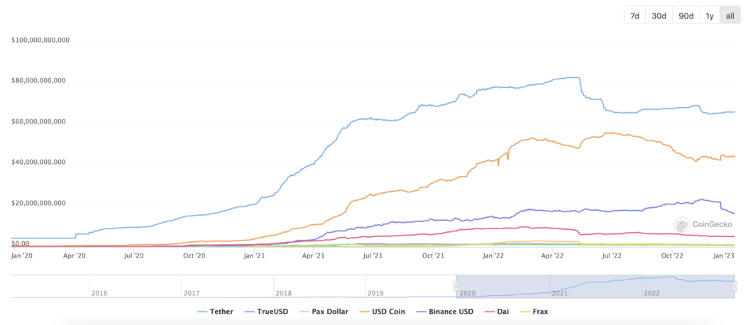Click the 2018 label in navigator
Screen dimensions: 748x325
pos(283,292)
